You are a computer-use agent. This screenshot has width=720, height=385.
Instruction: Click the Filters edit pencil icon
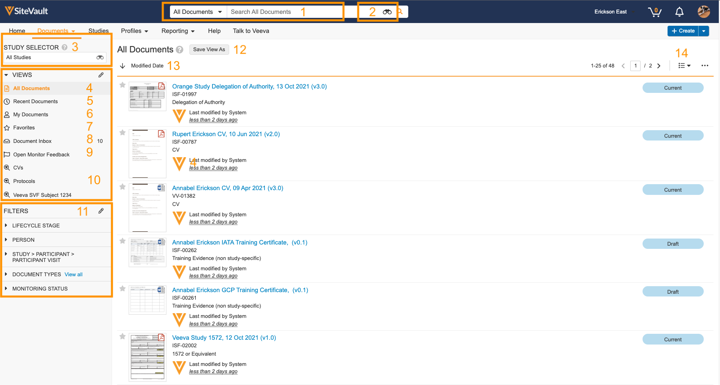point(101,211)
